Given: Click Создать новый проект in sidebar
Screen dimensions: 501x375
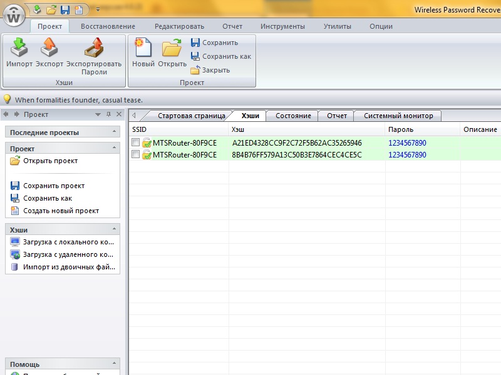Looking at the screenshot, I should [61, 211].
